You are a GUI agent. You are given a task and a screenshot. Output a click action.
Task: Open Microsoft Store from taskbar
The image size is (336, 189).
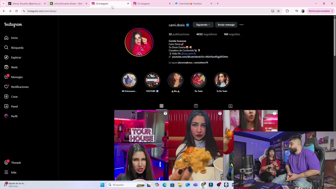coord(172,185)
